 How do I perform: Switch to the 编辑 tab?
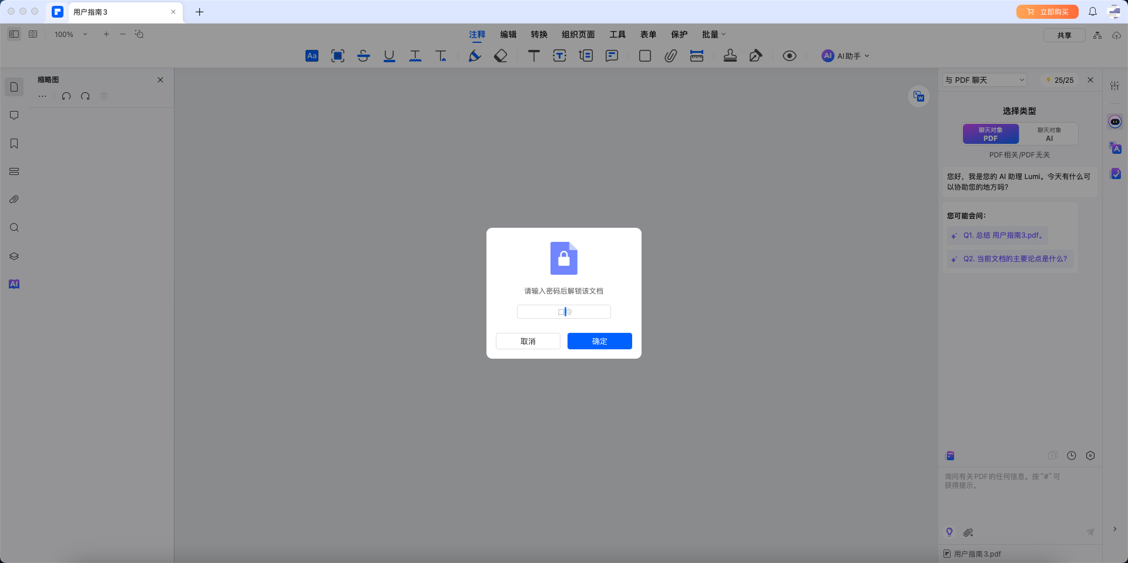508,35
